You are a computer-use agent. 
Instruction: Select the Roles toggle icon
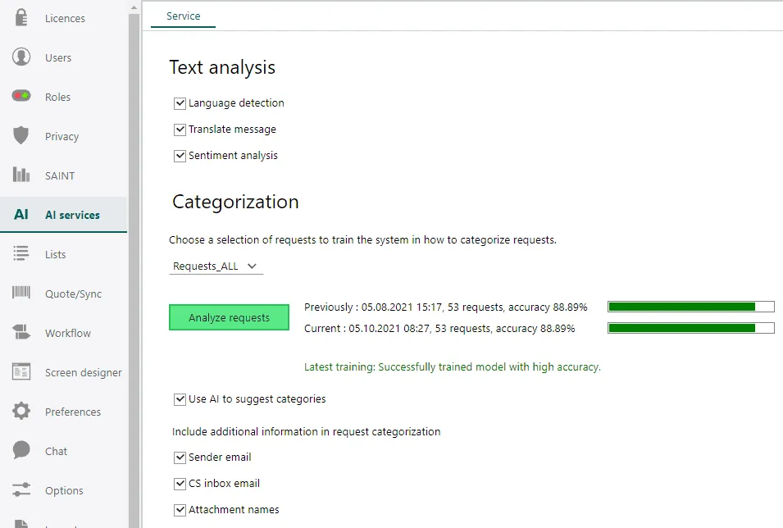(x=21, y=97)
